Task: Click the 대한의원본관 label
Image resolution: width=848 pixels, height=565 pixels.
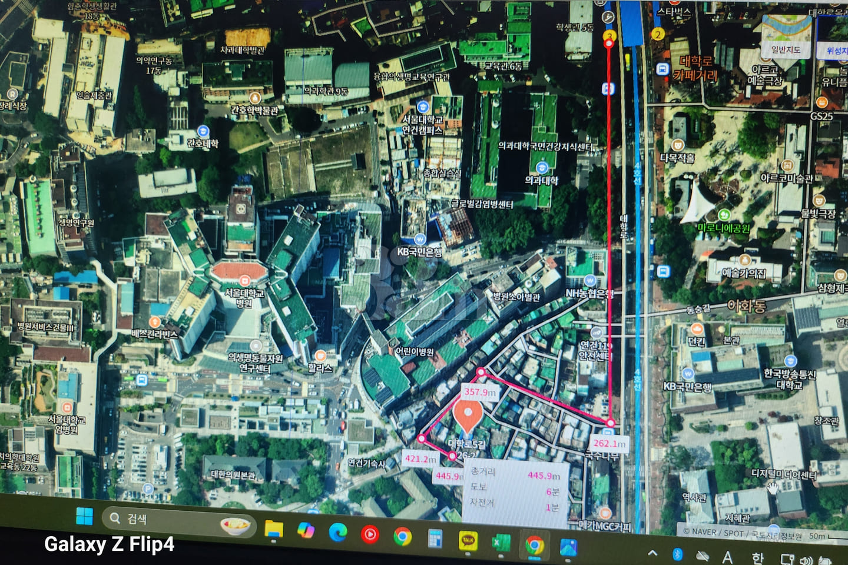Action: tap(233, 475)
